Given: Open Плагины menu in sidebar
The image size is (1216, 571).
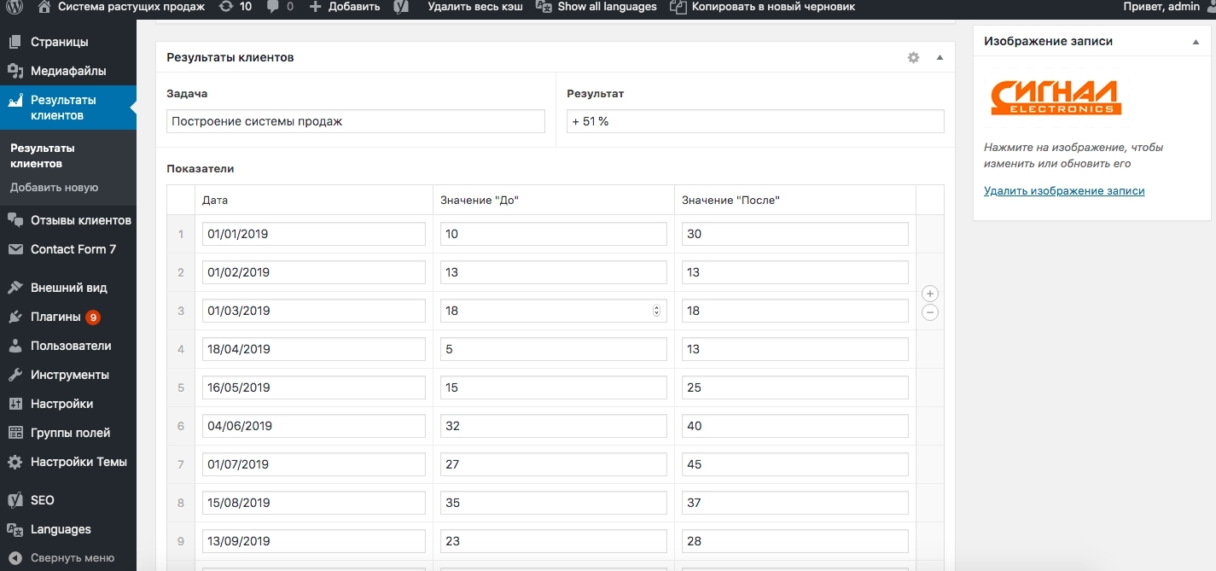Looking at the screenshot, I should click(x=56, y=317).
